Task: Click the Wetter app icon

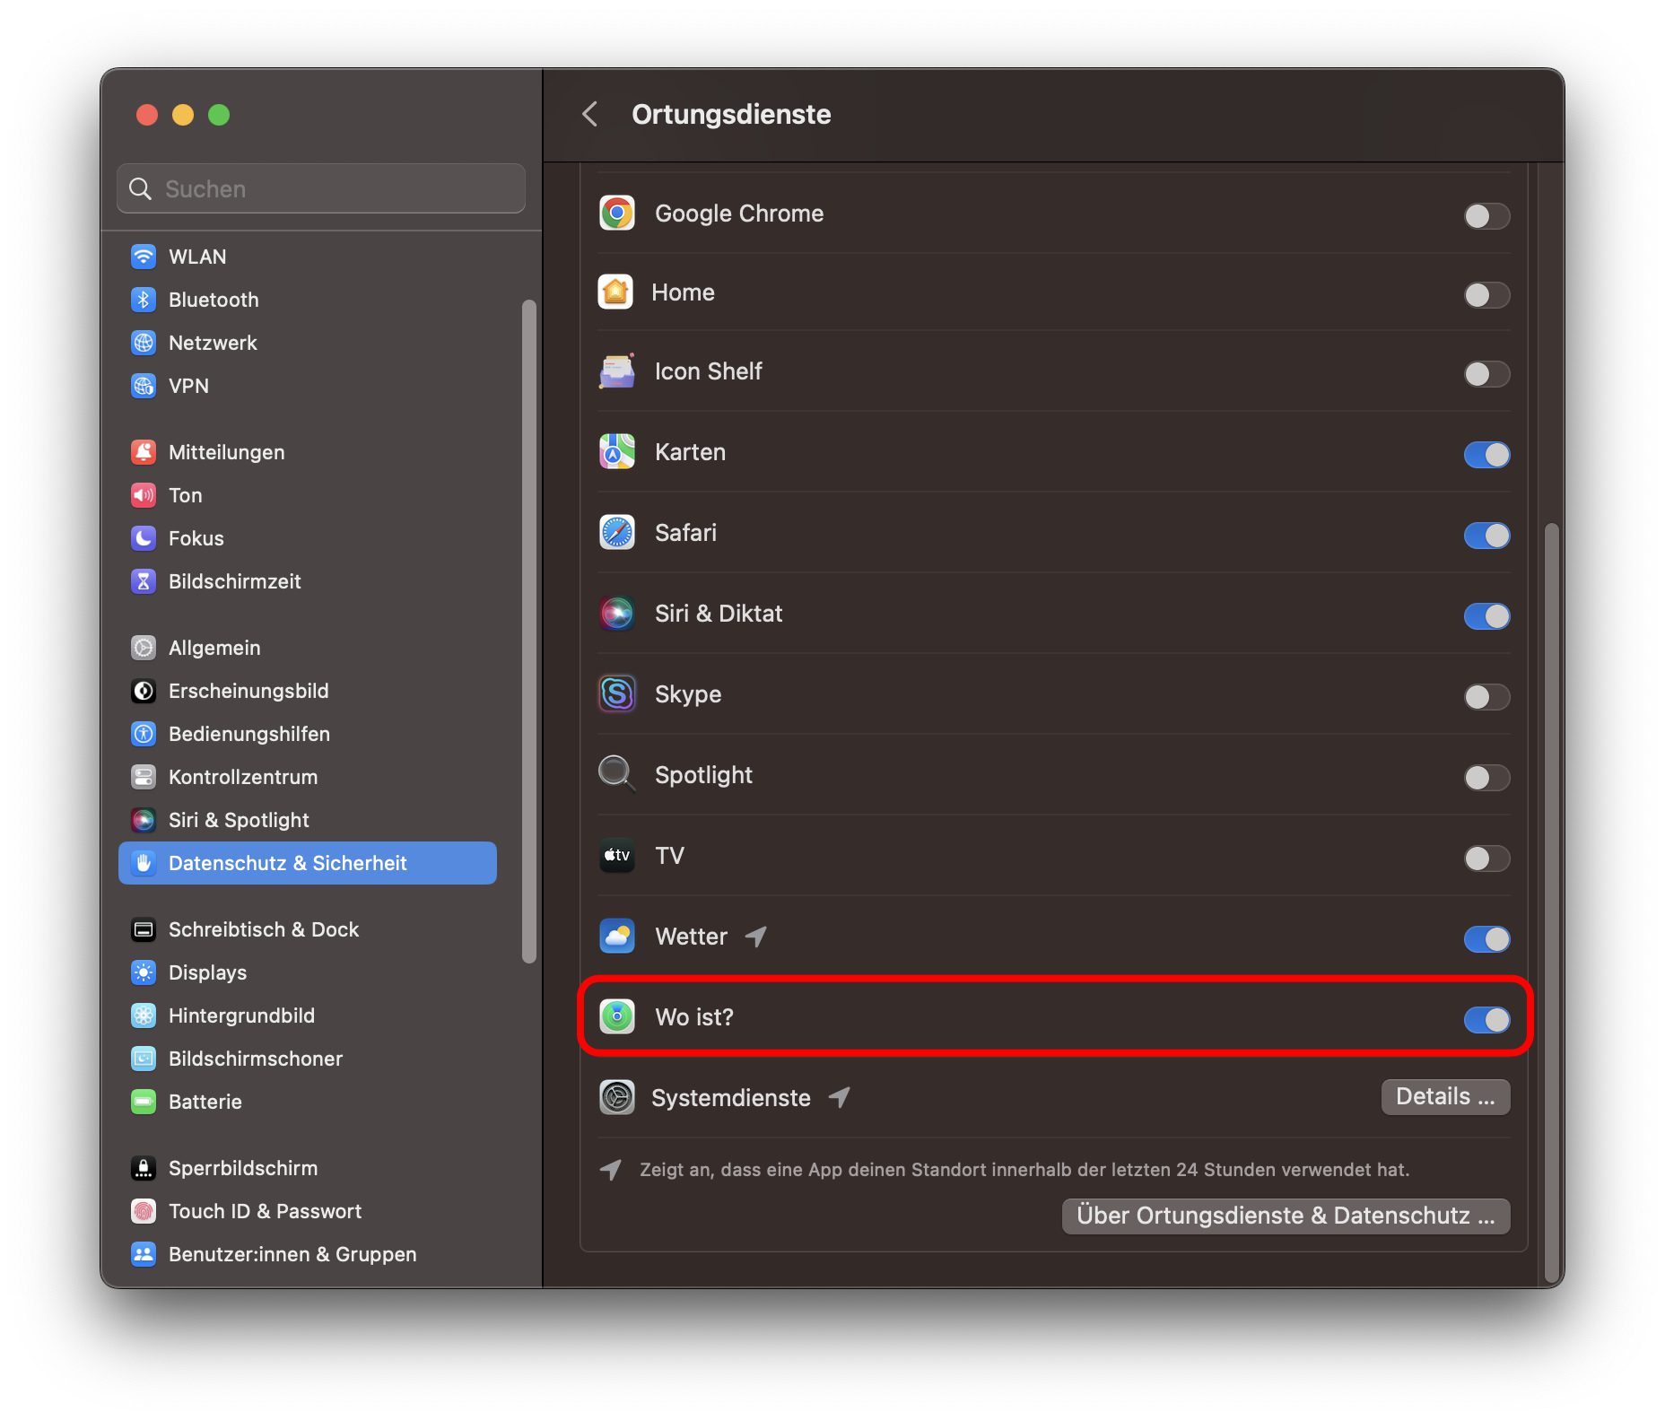Action: (x=617, y=937)
